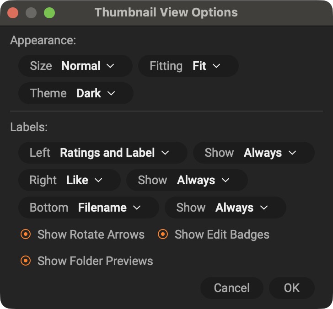Confirm with the OK button
This screenshot has width=333, height=309.
click(x=291, y=288)
